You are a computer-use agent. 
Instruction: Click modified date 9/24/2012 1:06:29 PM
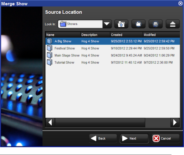pos(159,55)
